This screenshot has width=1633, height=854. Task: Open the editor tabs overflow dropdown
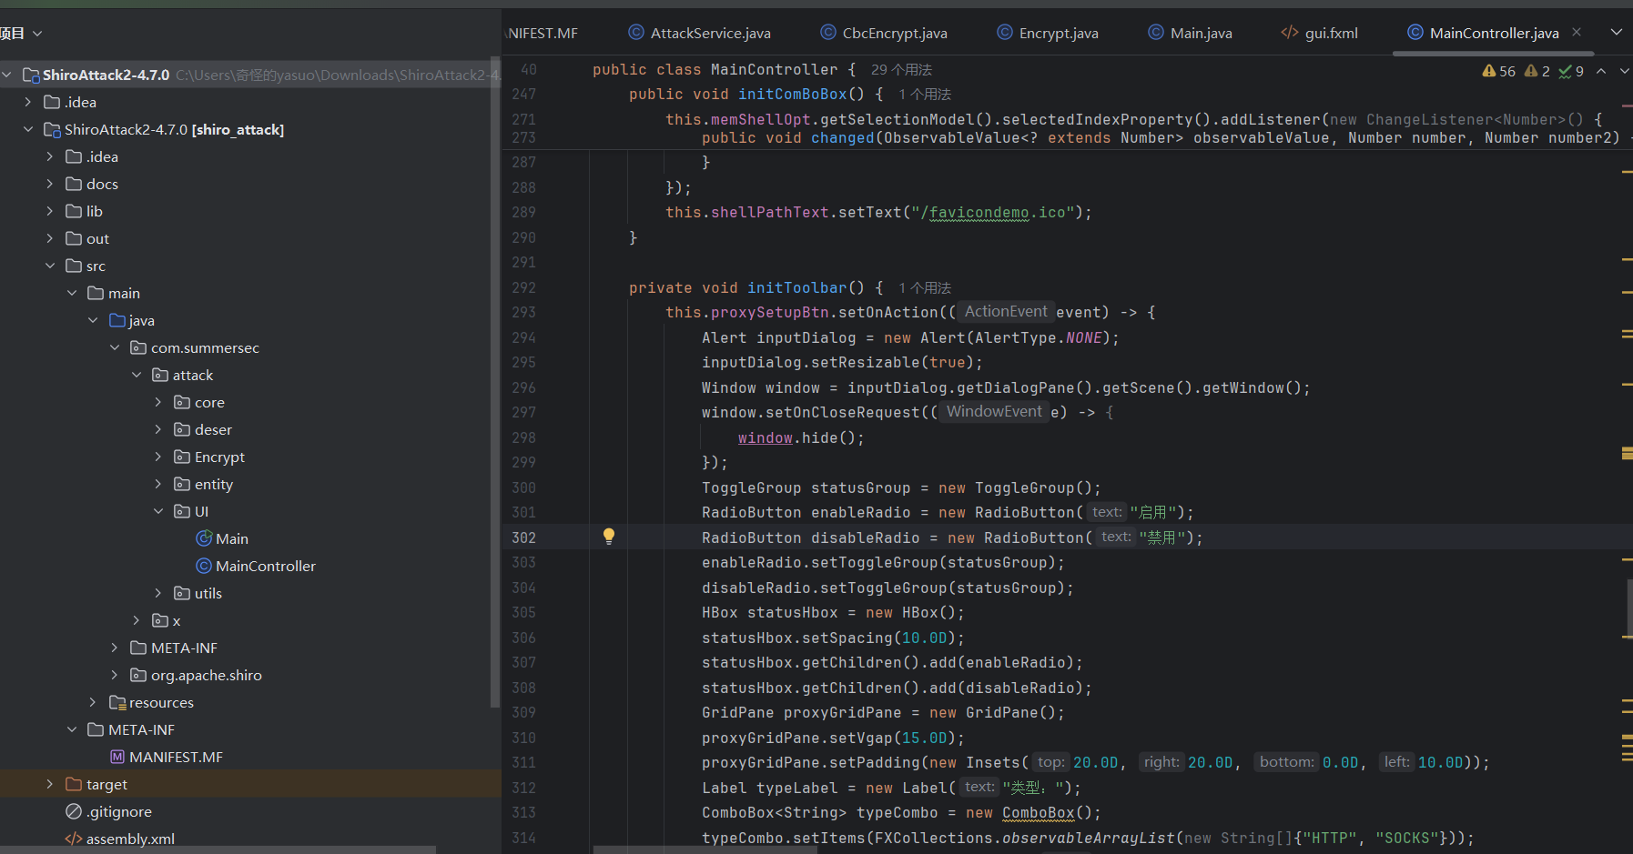pyautogui.click(x=1617, y=33)
